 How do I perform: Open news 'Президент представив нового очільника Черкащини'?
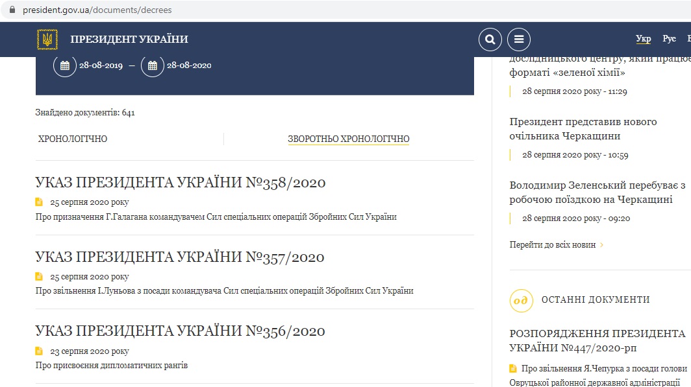(x=583, y=129)
